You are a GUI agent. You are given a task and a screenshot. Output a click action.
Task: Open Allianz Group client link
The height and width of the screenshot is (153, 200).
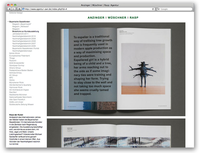pyautogui.click(x=15, y=68)
